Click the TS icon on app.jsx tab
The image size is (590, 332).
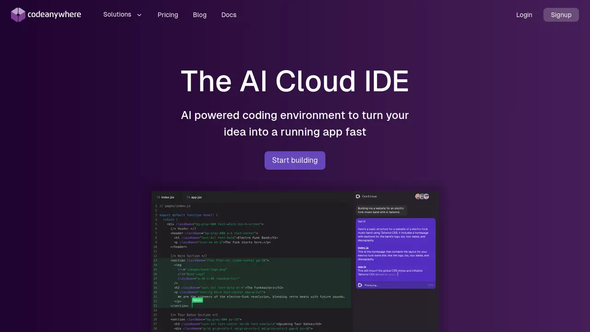[188, 197]
